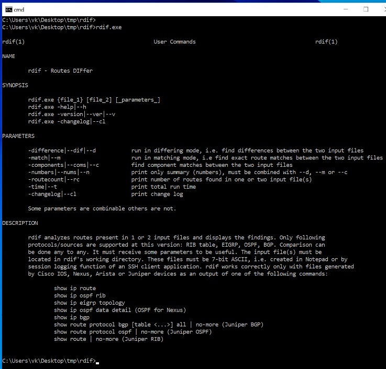
Task: Click the Juniper RIB command line
Action: coord(108,339)
